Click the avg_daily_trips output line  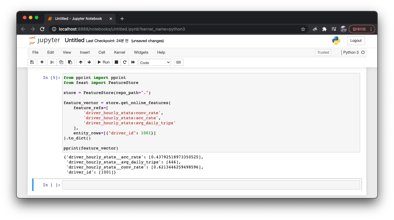pyautogui.click(x=123, y=162)
